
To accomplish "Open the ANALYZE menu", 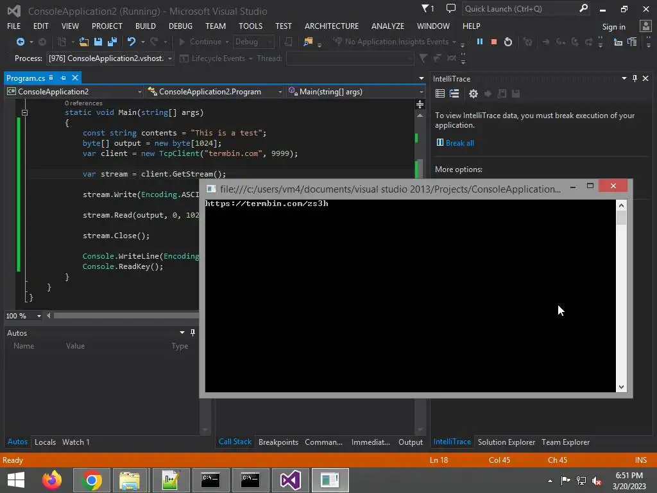I will tap(388, 26).
